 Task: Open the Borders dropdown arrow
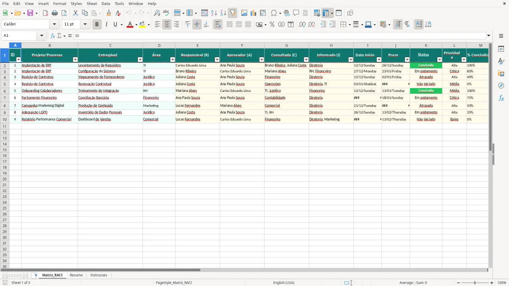[x=349, y=25]
